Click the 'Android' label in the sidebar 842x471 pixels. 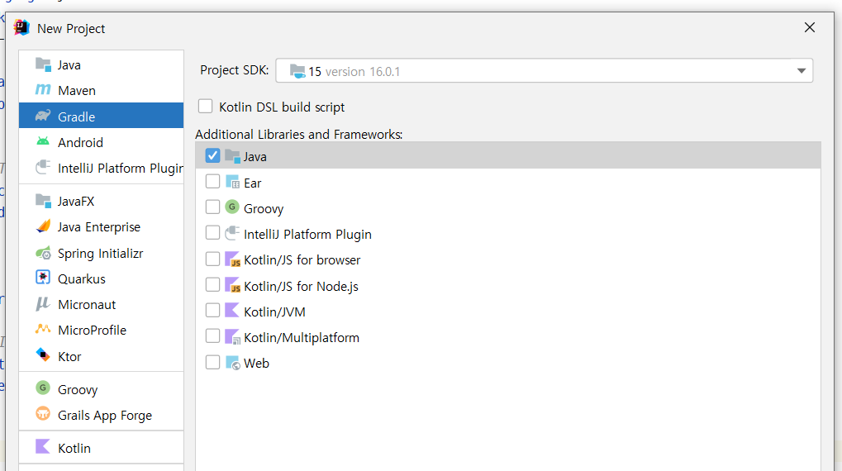click(x=80, y=142)
